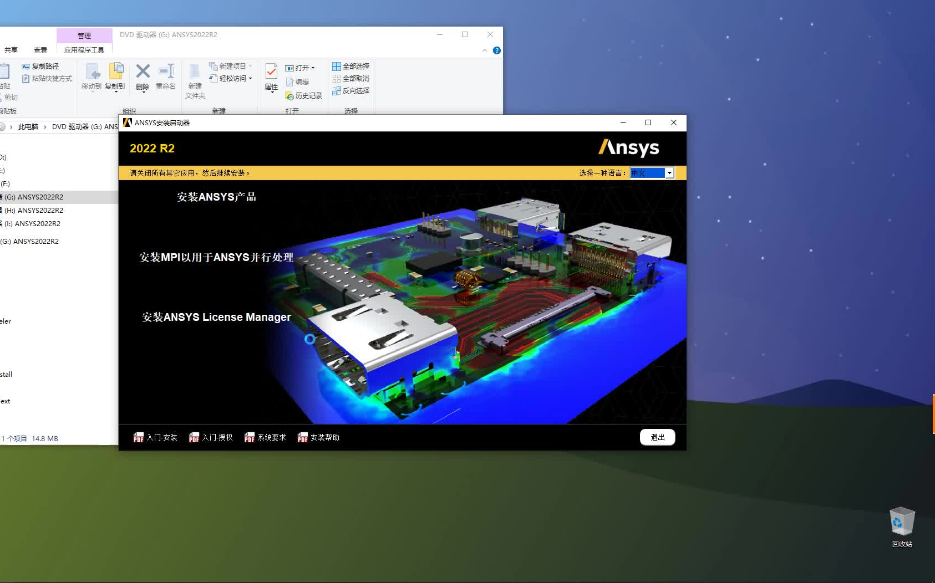Open the 系统要求 PDF document
The height and width of the screenshot is (583, 935).
[265, 437]
